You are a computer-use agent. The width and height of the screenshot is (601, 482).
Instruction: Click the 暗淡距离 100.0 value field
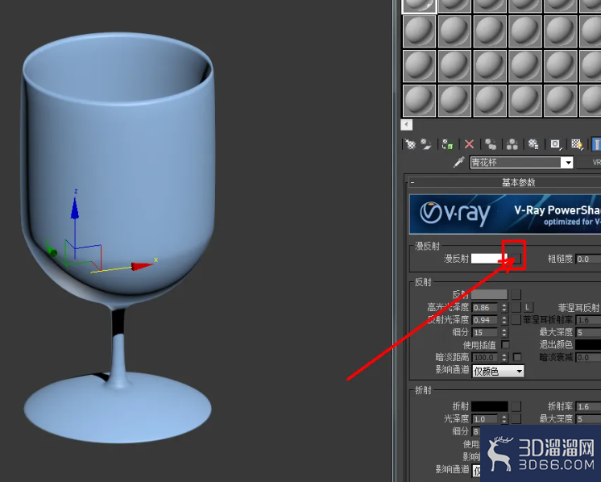coord(485,357)
